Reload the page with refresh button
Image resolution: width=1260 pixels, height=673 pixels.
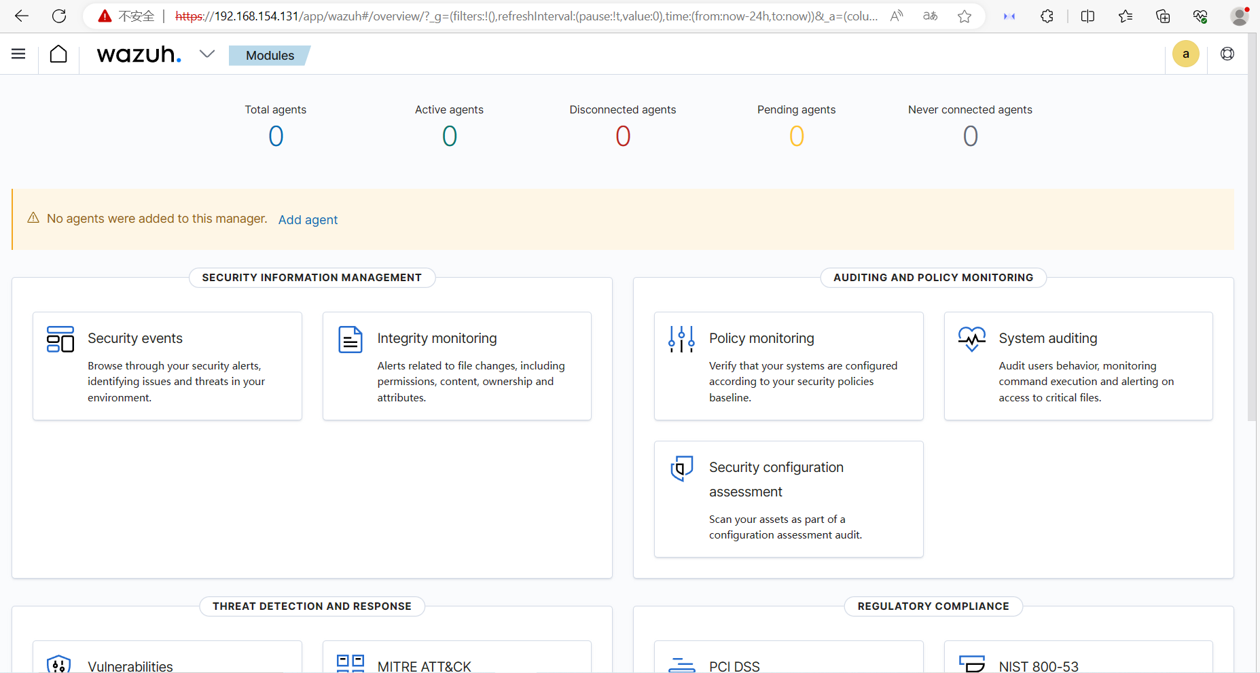click(59, 16)
